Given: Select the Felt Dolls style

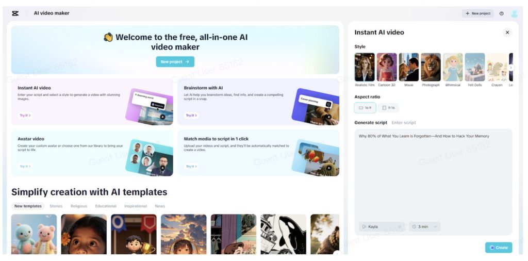Looking at the screenshot, I should coord(474,68).
